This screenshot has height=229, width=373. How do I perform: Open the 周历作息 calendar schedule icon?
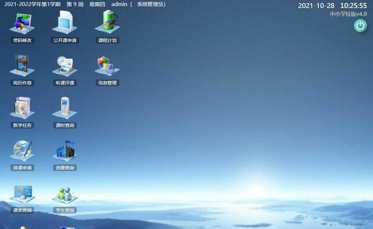(22, 66)
